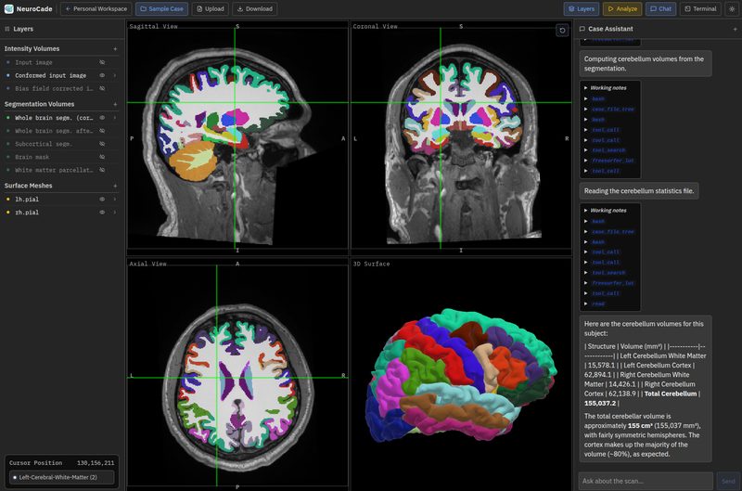Screen dimensions: 742x491
Task: Click the Download toolbar button
Action: pos(255,8)
